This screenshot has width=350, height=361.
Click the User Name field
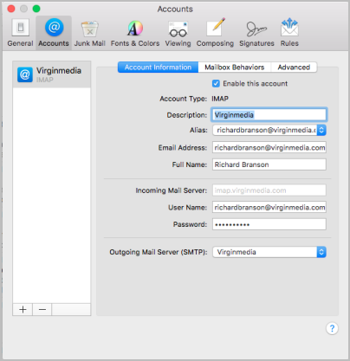point(269,207)
